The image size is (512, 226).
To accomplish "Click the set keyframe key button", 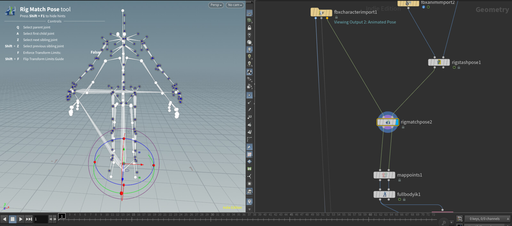I will click(x=444, y=223).
